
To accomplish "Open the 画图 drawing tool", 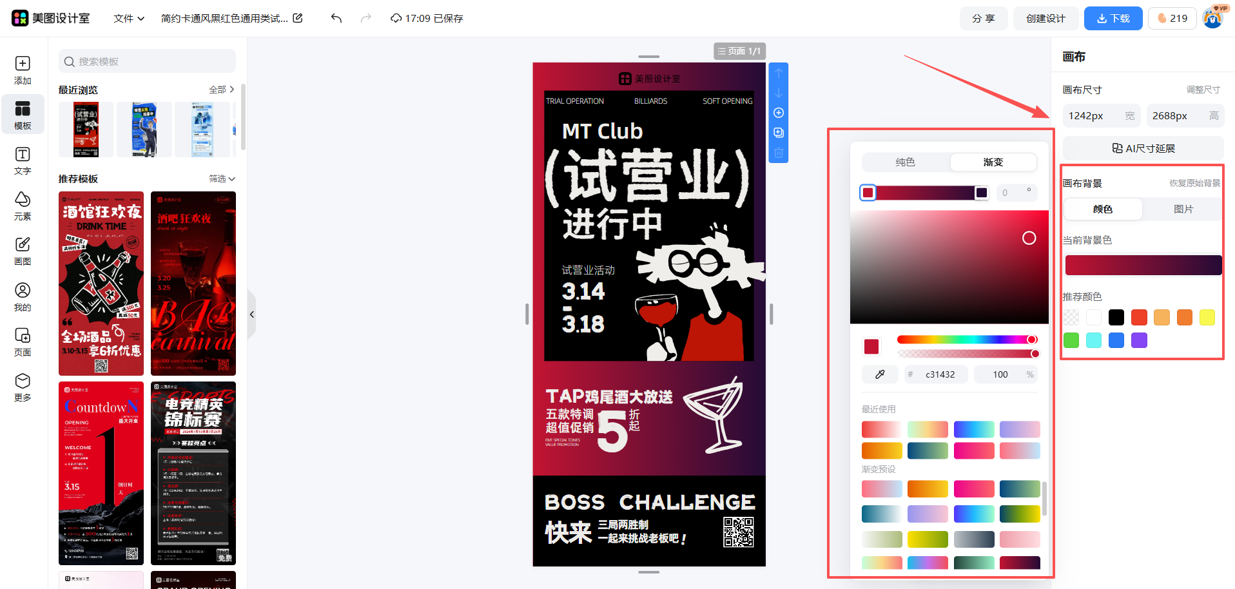I will [x=23, y=251].
